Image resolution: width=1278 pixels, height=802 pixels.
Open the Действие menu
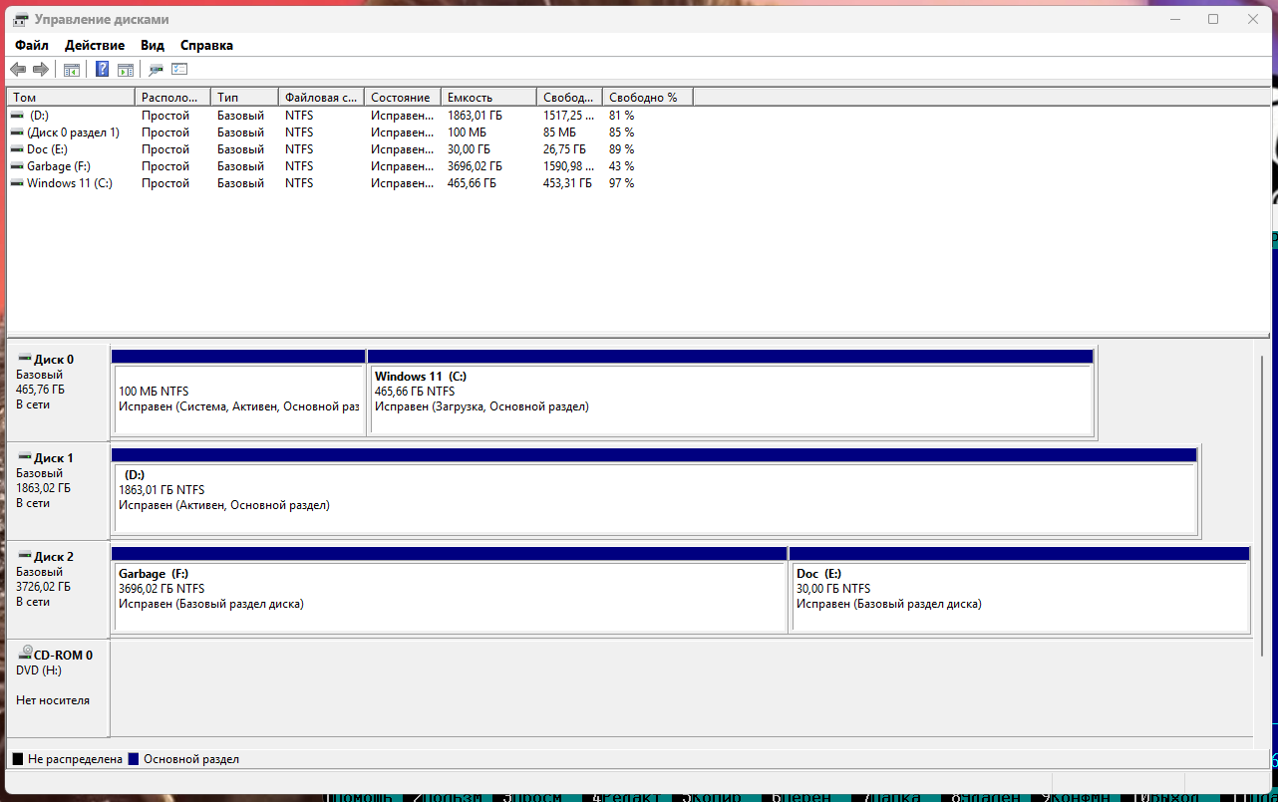(x=95, y=45)
